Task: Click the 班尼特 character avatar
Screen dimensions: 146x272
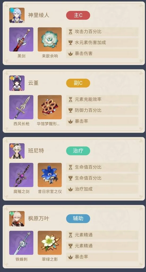Action: [x=17, y=151]
